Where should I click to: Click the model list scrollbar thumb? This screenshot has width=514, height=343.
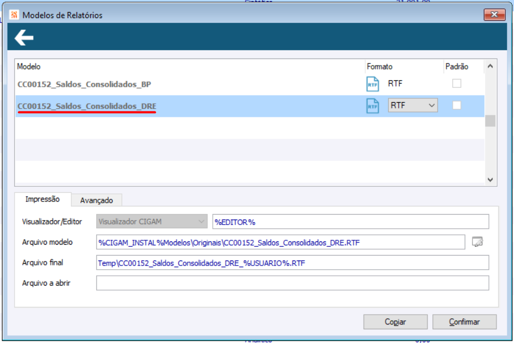tap(490, 121)
